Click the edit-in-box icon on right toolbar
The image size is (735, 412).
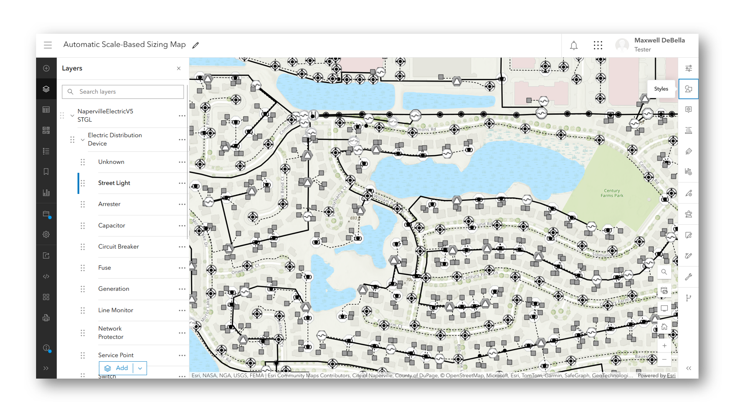tap(689, 235)
